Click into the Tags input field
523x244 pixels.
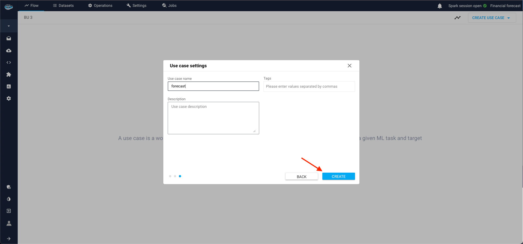(309, 87)
